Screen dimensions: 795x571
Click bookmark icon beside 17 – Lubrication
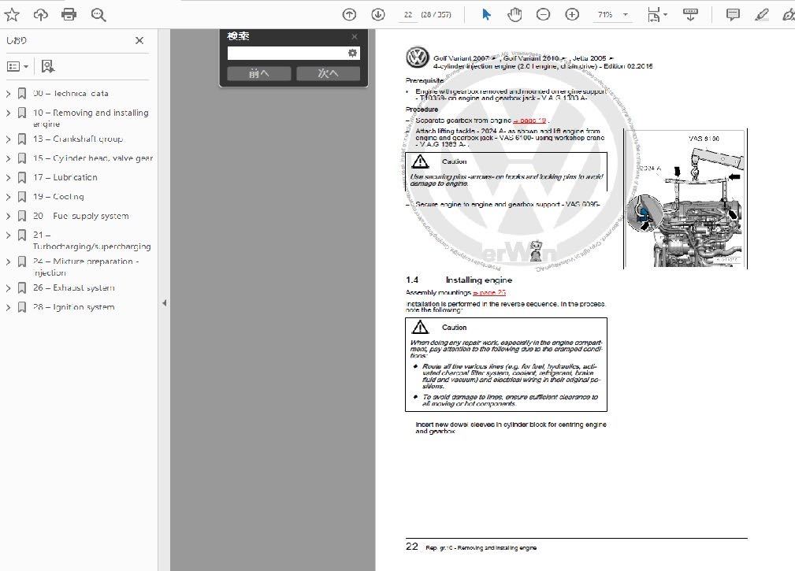22,177
